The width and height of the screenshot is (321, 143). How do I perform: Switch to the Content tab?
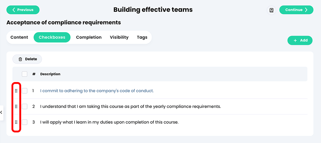tap(19, 37)
